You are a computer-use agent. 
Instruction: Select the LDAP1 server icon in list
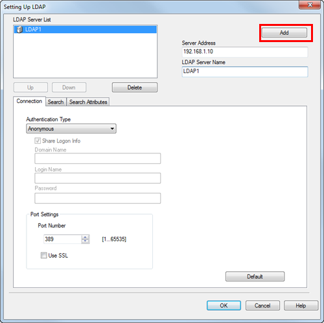click(19, 30)
